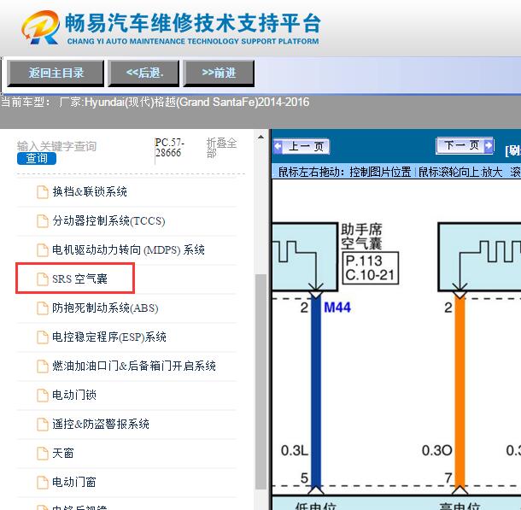The height and width of the screenshot is (510, 521).
Task: Click document icon beside 燃油加油口门
Action: (42, 366)
